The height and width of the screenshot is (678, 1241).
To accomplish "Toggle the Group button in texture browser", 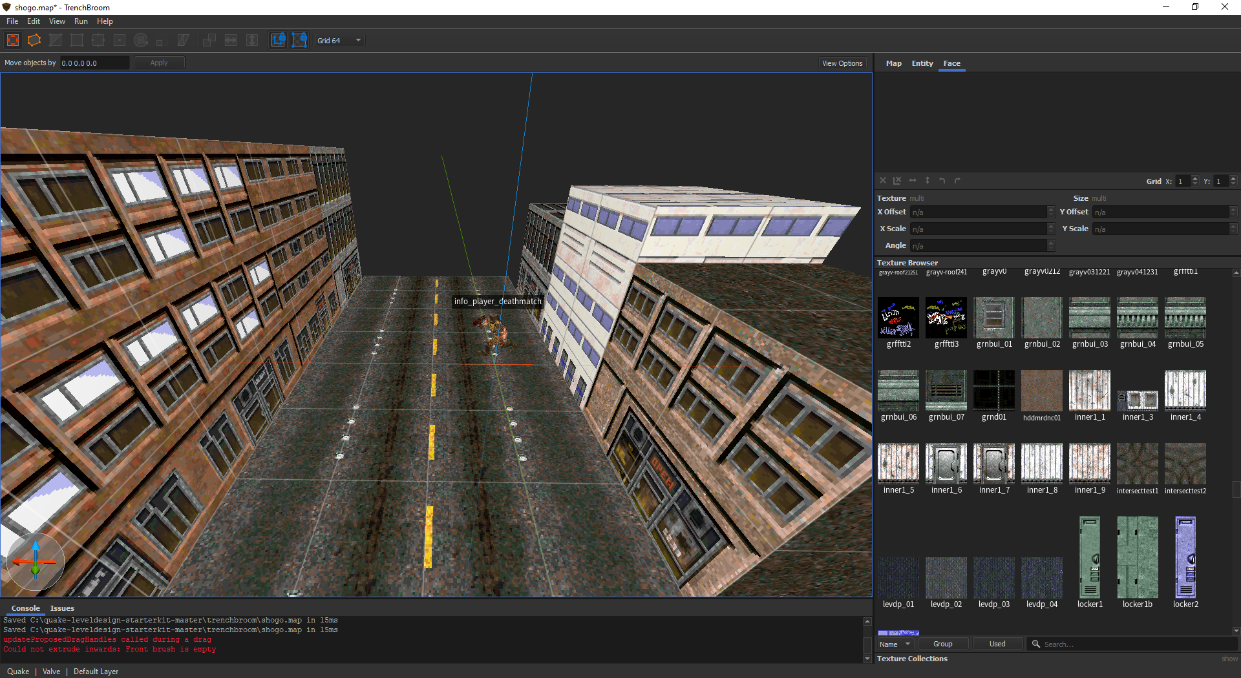I will pyautogui.click(x=943, y=644).
